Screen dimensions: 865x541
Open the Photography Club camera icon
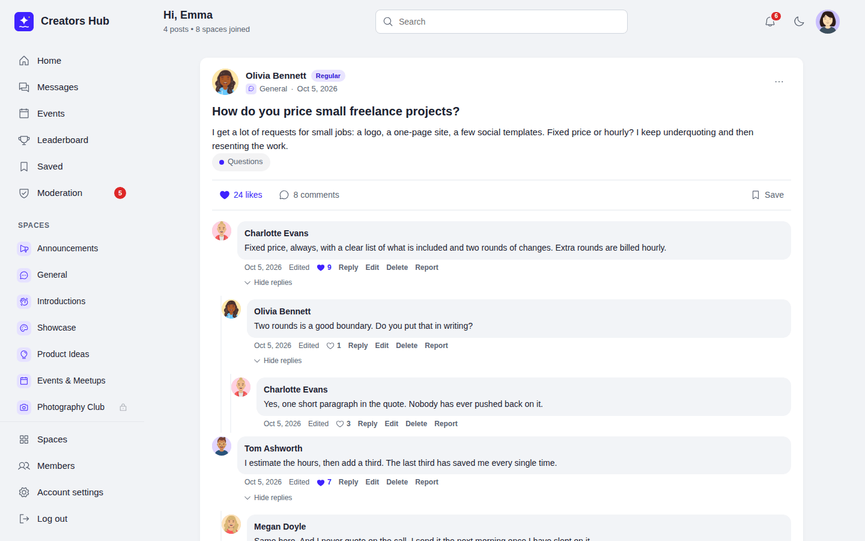(x=24, y=407)
